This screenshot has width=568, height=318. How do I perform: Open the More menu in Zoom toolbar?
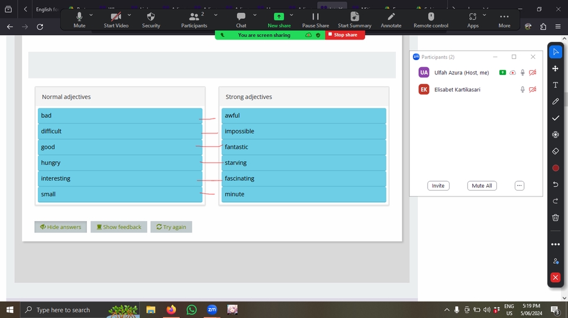pos(504,20)
